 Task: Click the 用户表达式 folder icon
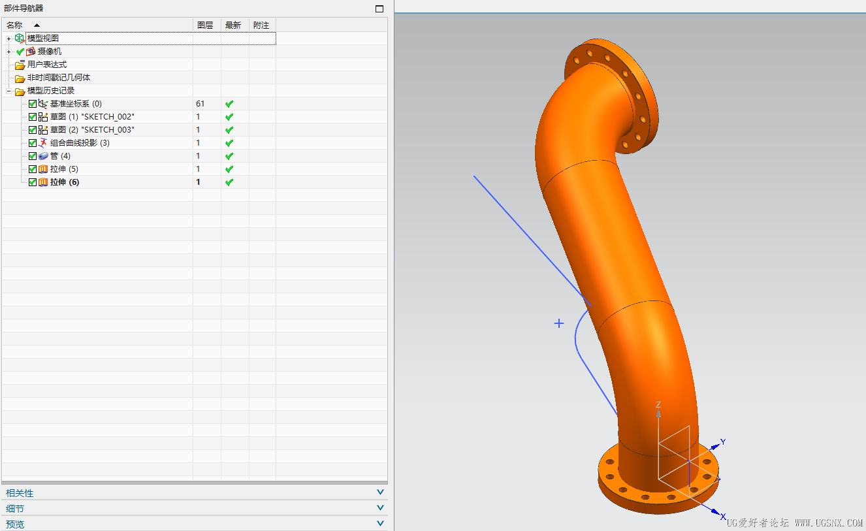pyautogui.click(x=20, y=65)
